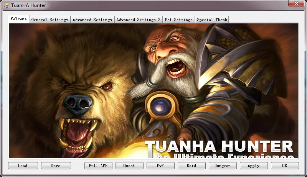Select the Dungeon preset button
This screenshot has width=307, height=177.
click(223, 166)
